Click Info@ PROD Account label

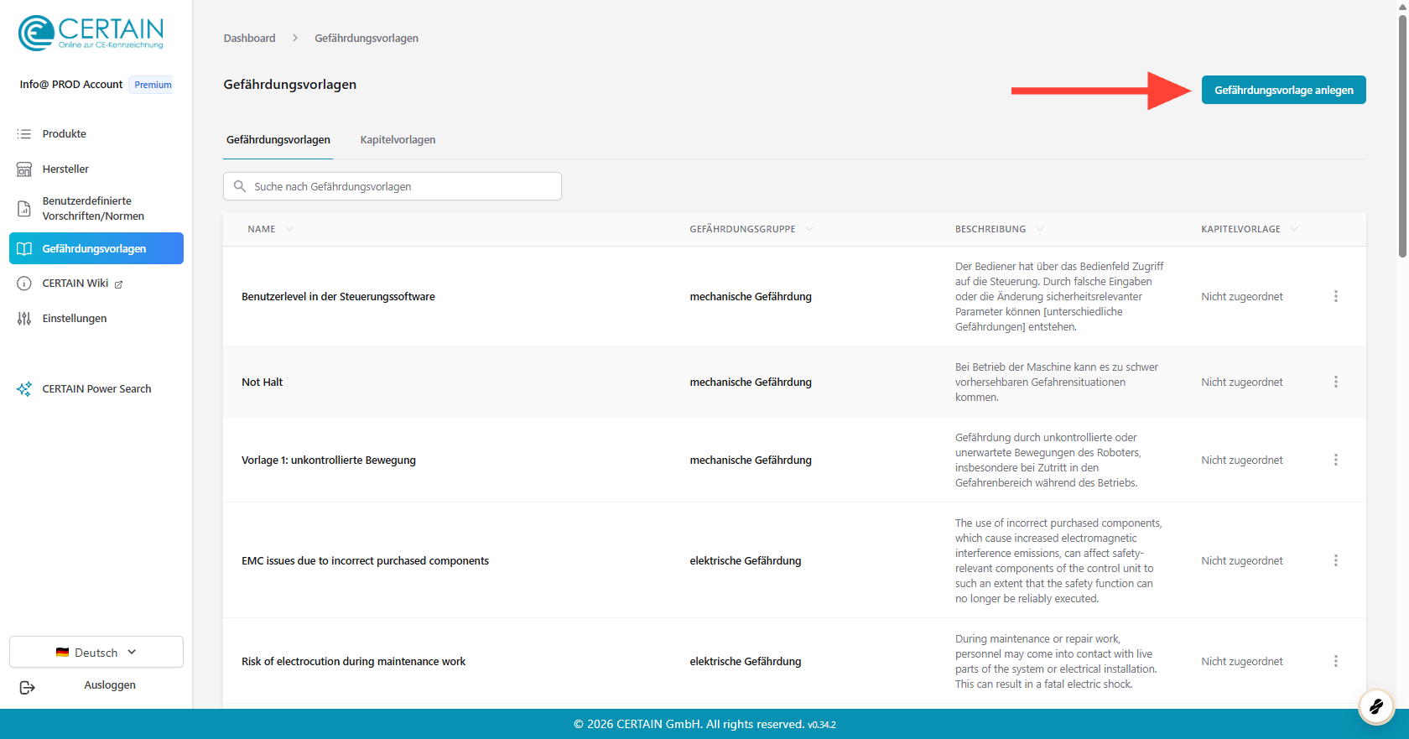click(x=71, y=85)
